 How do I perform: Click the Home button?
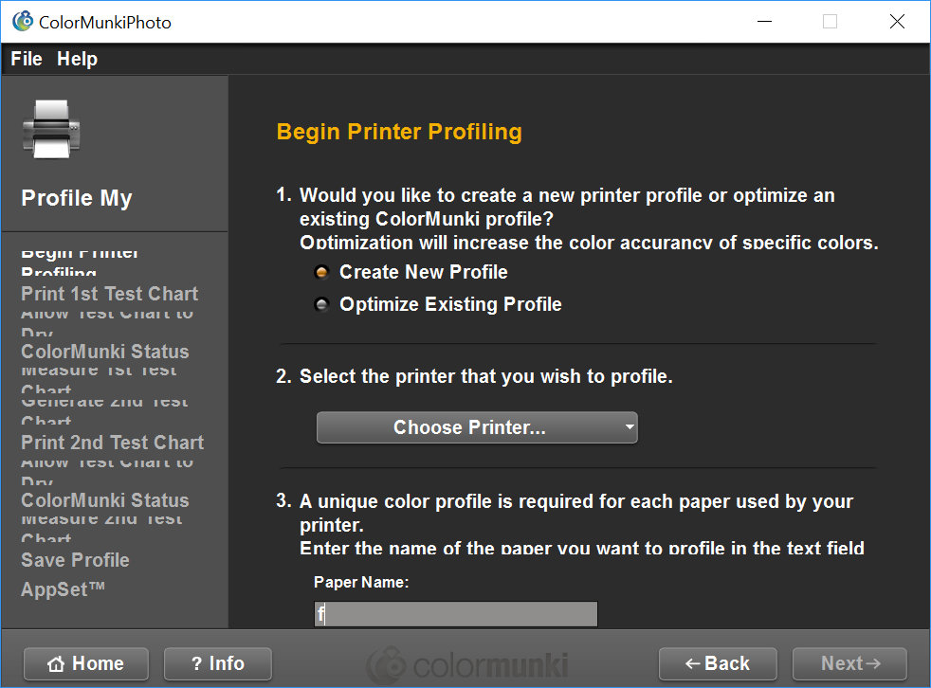tap(86, 663)
